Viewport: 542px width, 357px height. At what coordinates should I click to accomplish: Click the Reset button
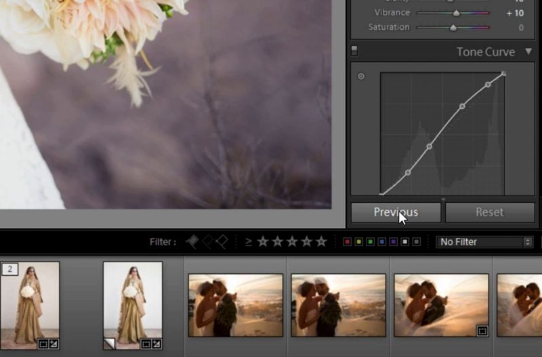tap(489, 212)
